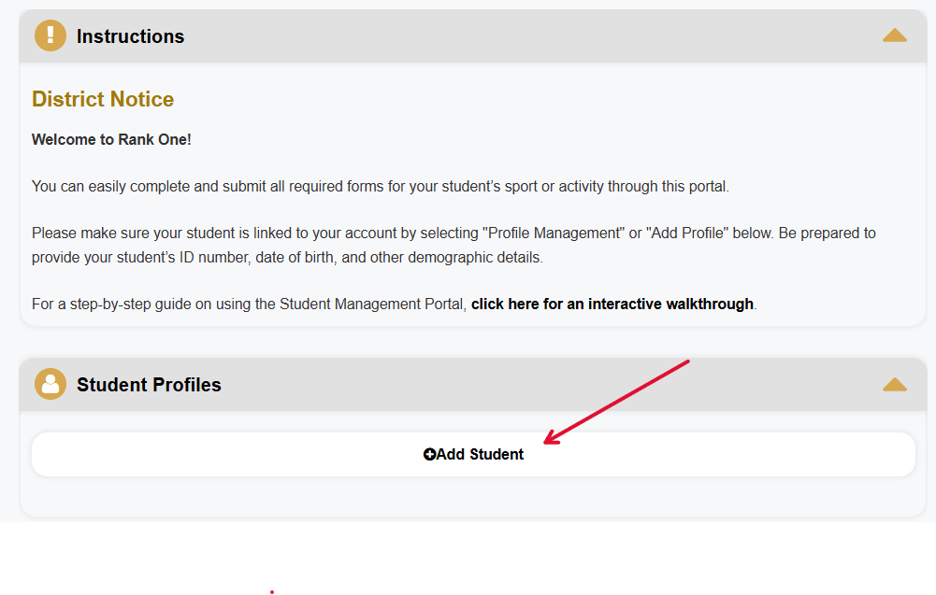Click the Add Student button
This screenshot has width=936, height=595.
tap(473, 454)
